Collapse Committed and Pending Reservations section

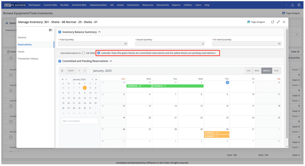click(x=111, y=61)
